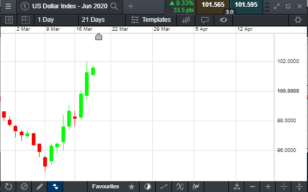This screenshot has height=192, width=308.
Task: Expand the 1 Day interval dropdown
Action: 56,20
